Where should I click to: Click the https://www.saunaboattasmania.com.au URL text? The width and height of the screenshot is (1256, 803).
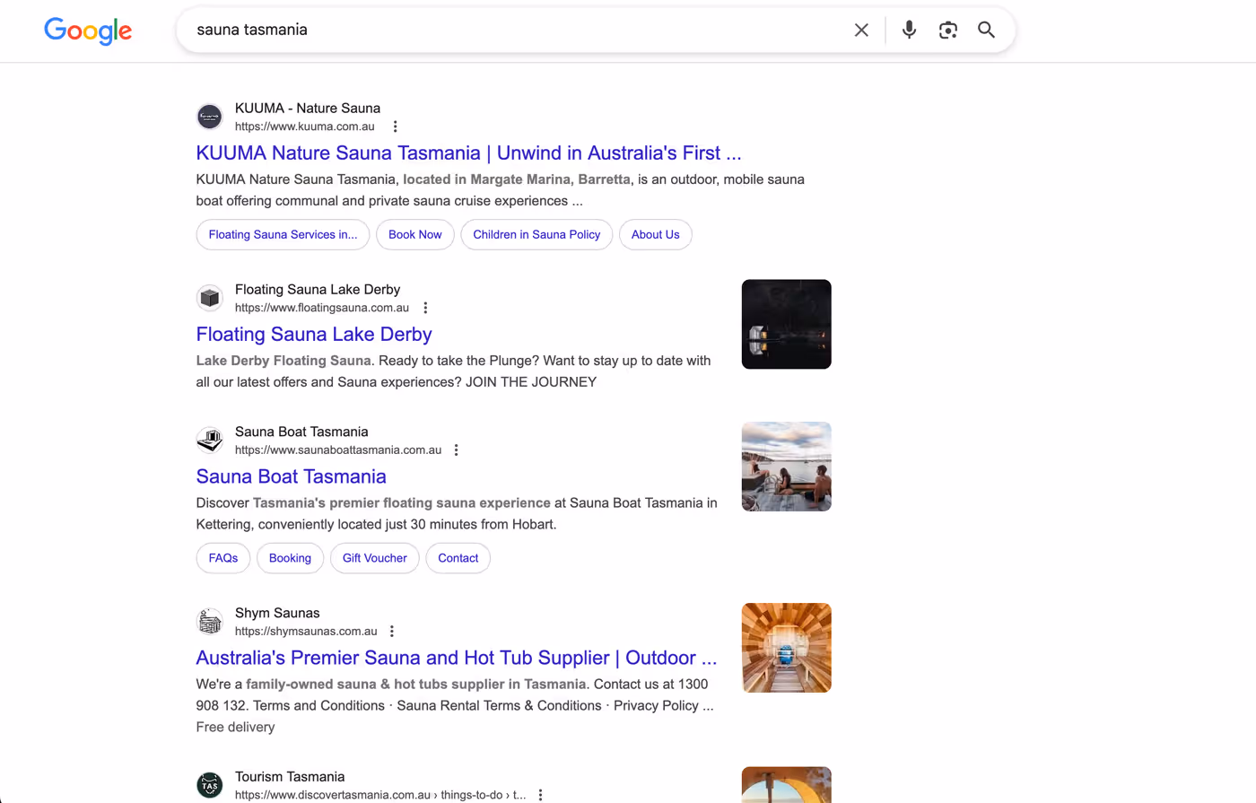338,450
